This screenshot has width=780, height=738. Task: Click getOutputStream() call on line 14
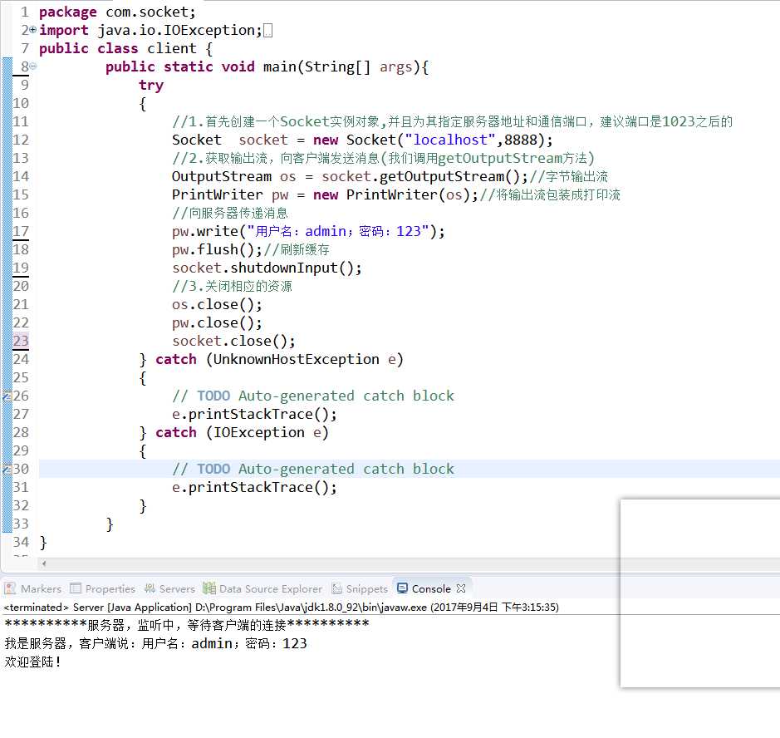[449, 177]
